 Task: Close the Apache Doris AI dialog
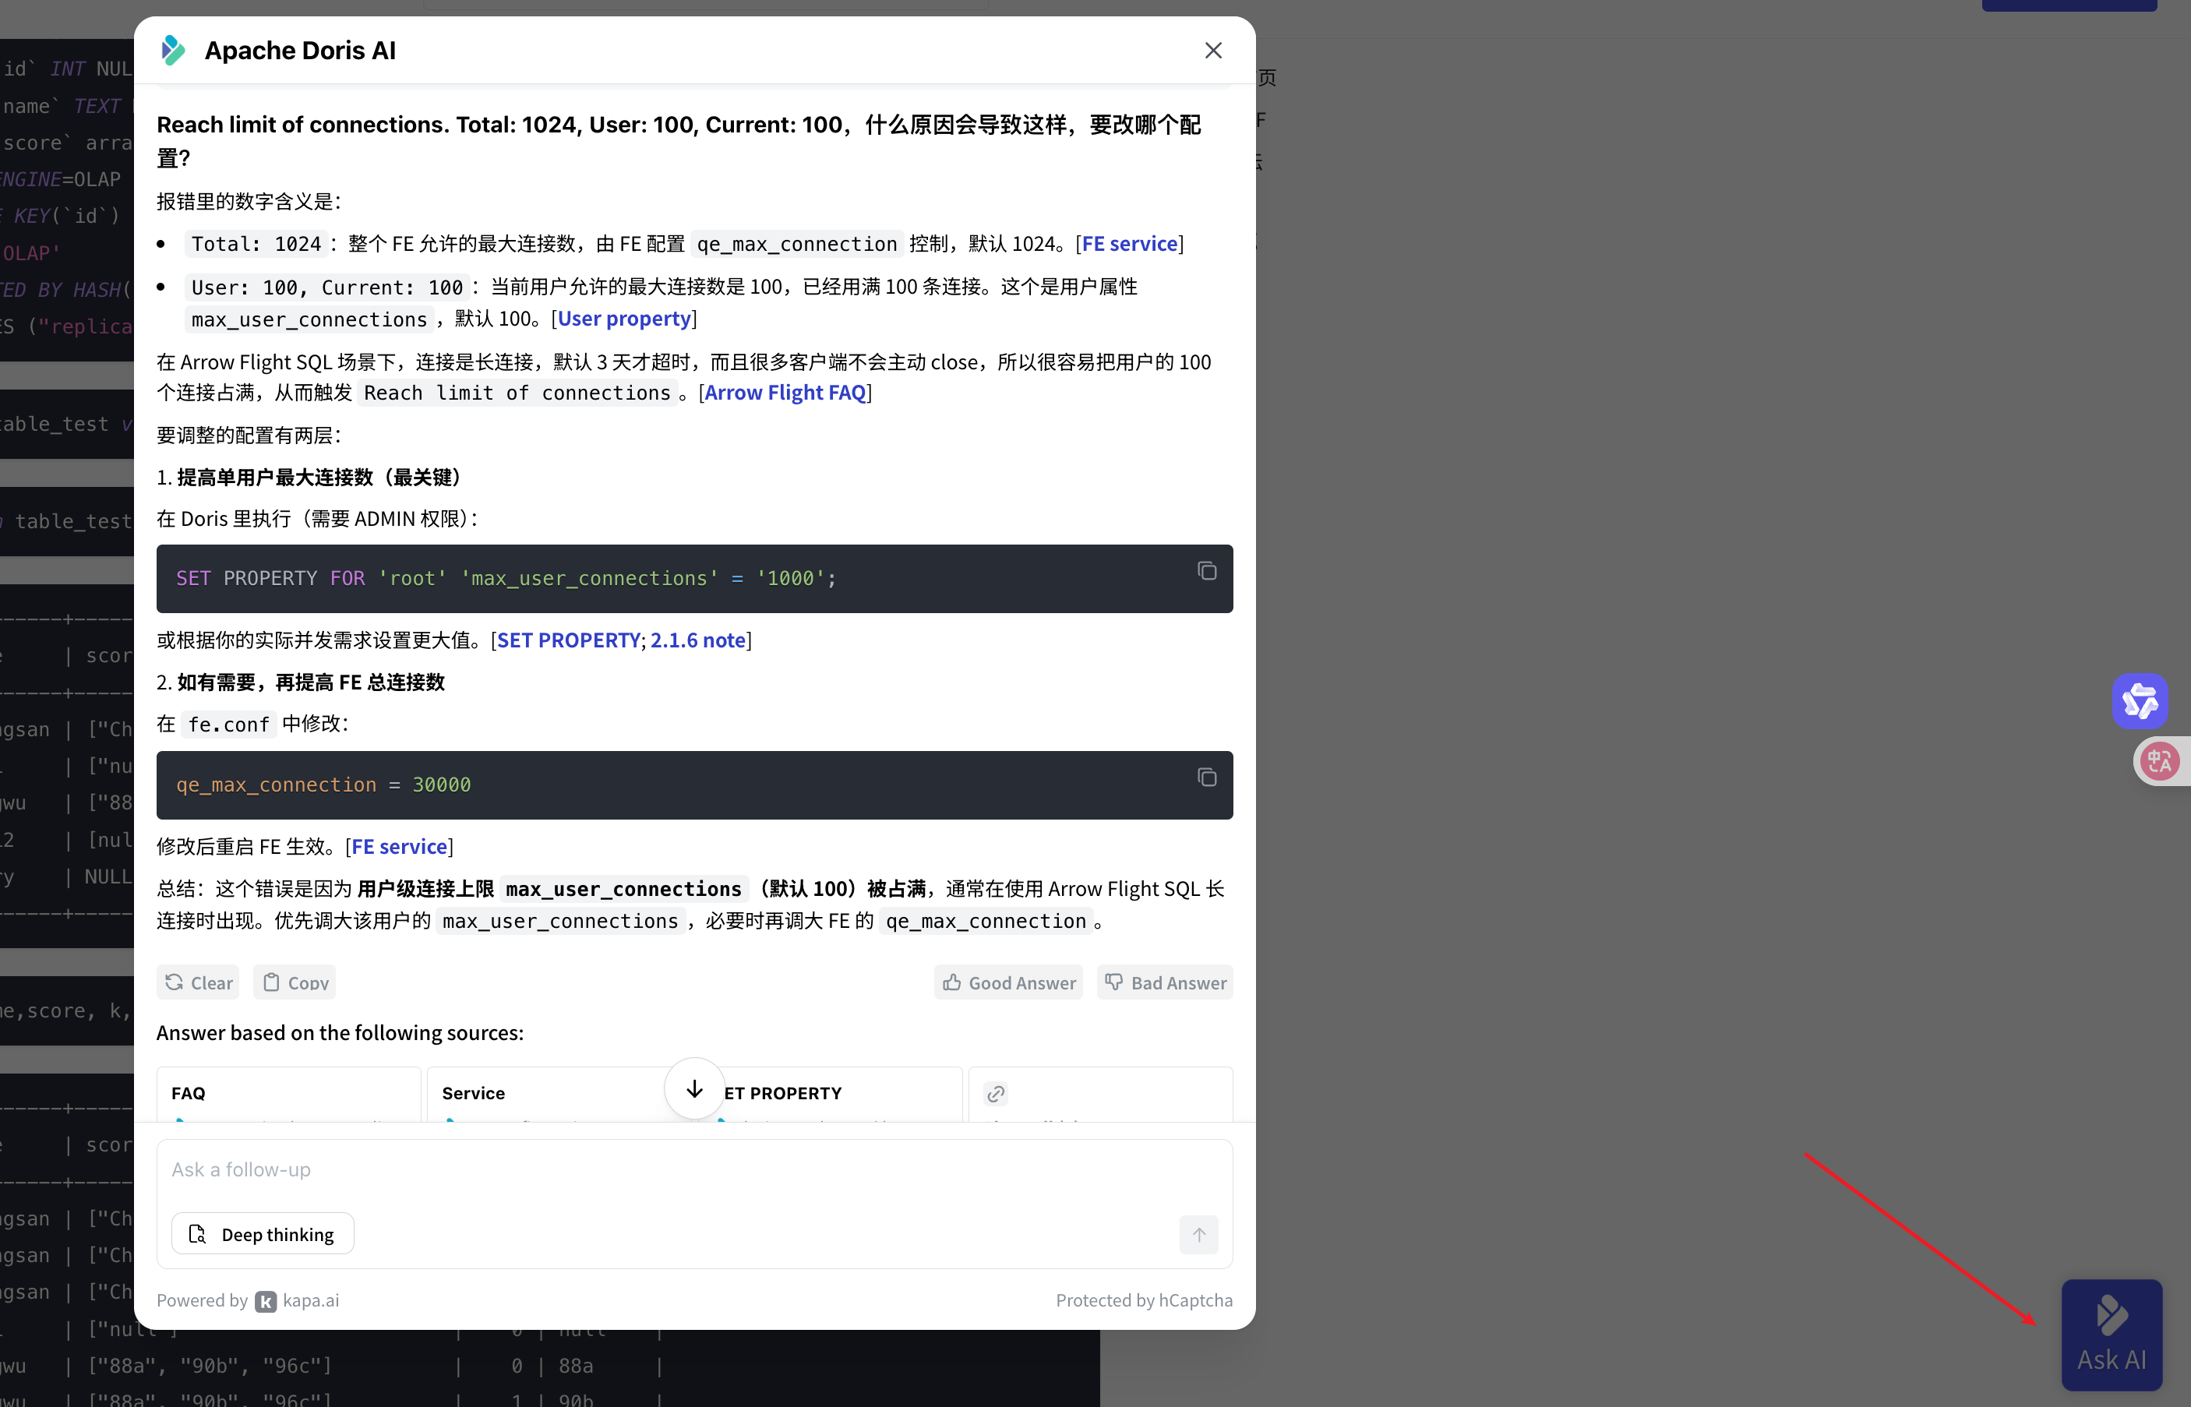1212,51
